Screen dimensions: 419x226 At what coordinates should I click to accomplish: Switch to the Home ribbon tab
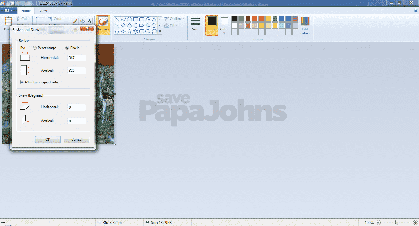click(26, 11)
